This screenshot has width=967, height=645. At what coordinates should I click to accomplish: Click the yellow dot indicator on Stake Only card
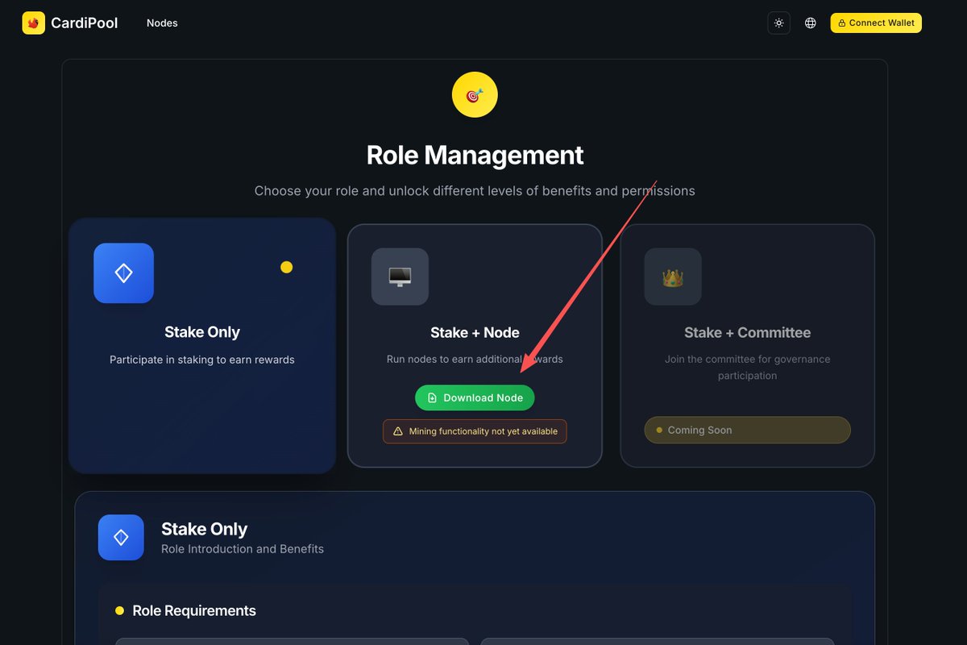pos(286,268)
